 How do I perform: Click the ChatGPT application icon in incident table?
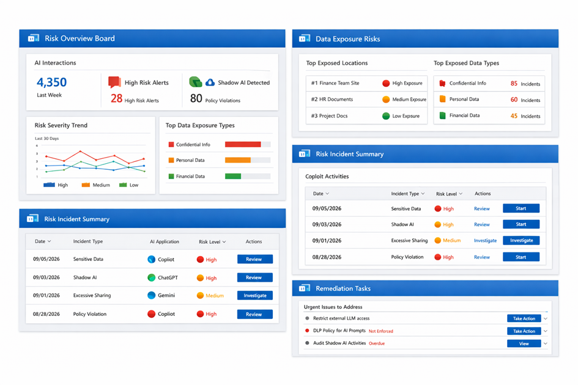[x=152, y=277]
